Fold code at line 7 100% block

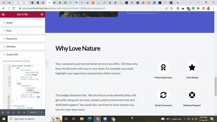pyautogui.click(x=11, y=84)
